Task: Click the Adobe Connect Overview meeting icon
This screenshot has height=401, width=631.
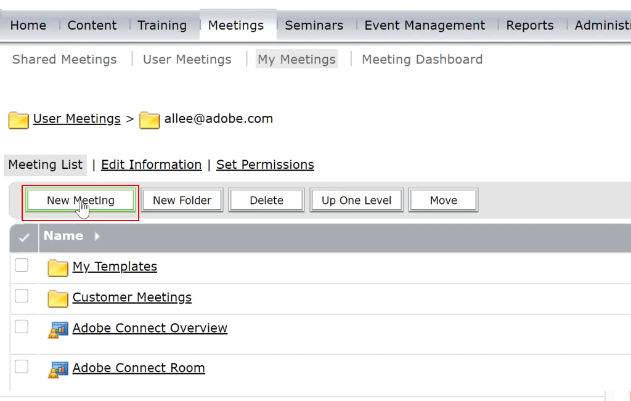Action: (58, 330)
